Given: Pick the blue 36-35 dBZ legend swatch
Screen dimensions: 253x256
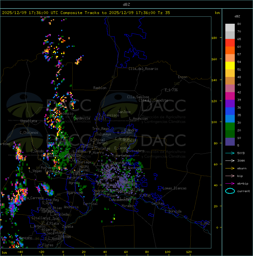Looking at the screenshot, I should (230, 111).
